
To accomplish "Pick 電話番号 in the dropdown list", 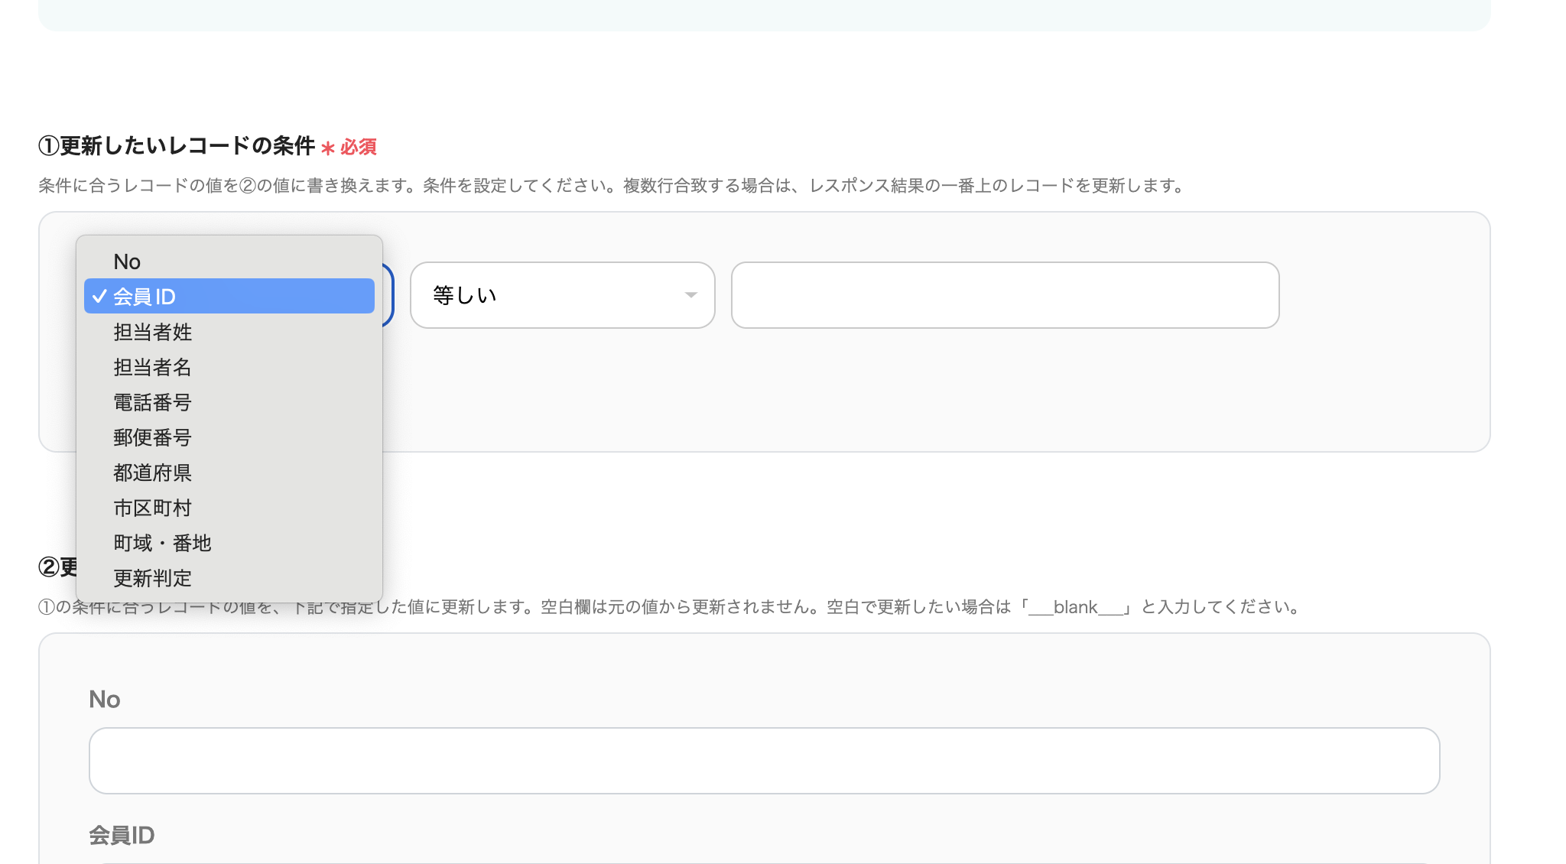I will point(152,402).
